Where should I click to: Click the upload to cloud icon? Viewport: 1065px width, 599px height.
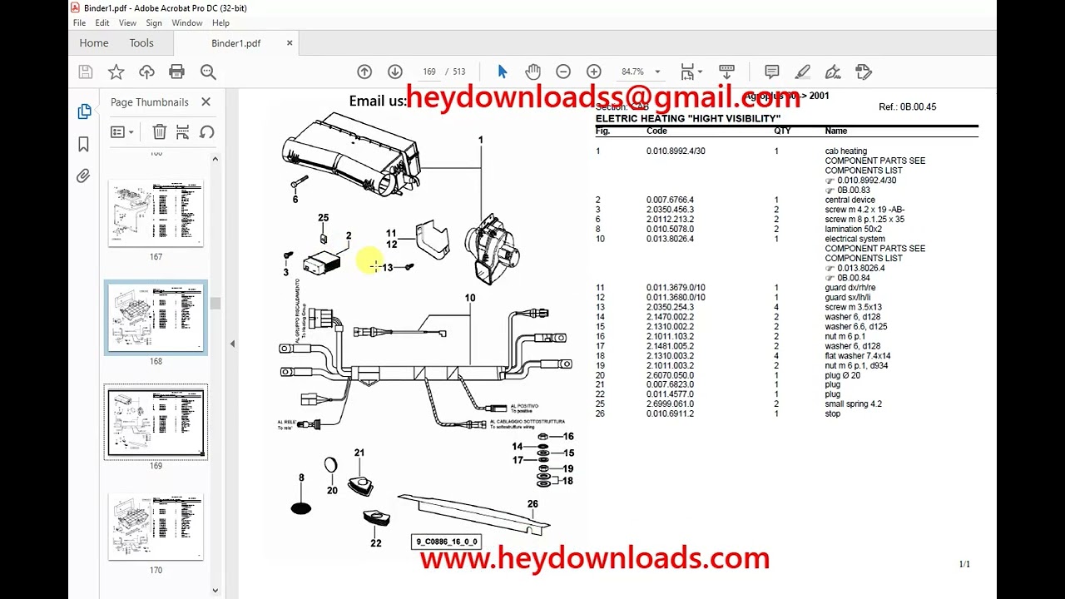point(146,72)
